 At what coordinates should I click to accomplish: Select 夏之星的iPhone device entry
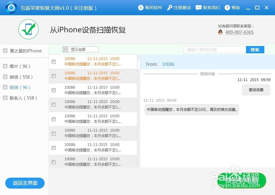[x=26, y=51]
